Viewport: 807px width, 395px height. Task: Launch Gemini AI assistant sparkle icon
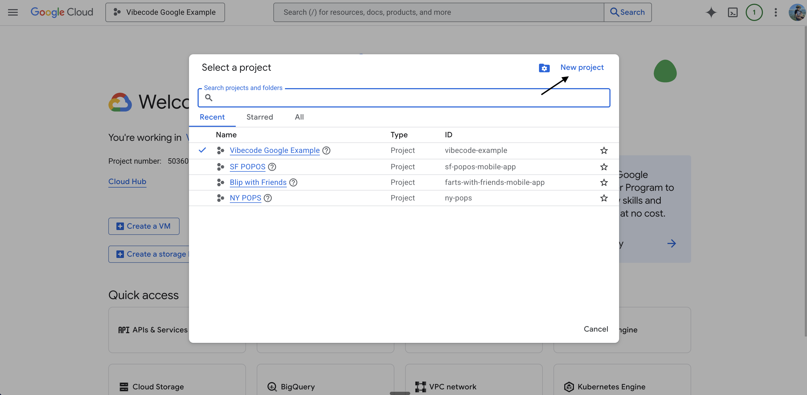[x=711, y=12]
